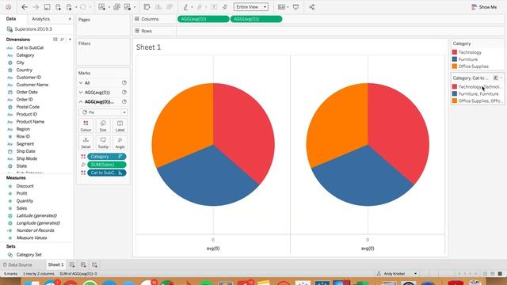Click the Cat to SubC pill on Marks card
The image size is (507, 285).
tap(107, 173)
